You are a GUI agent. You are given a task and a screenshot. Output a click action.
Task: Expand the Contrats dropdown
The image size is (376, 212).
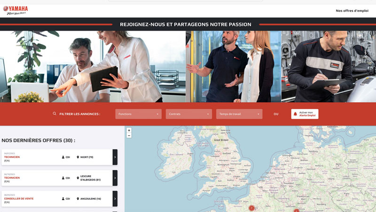pos(188,114)
